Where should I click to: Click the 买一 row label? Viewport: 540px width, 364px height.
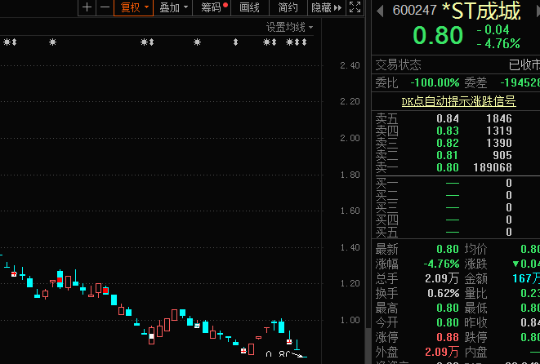click(x=386, y=183)
